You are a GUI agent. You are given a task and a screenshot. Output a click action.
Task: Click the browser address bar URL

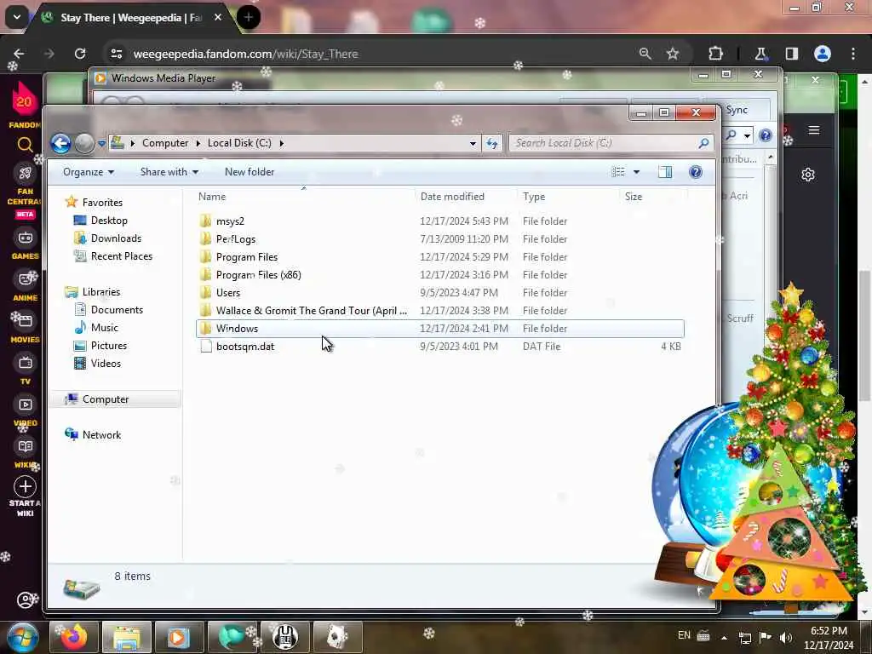246,54
